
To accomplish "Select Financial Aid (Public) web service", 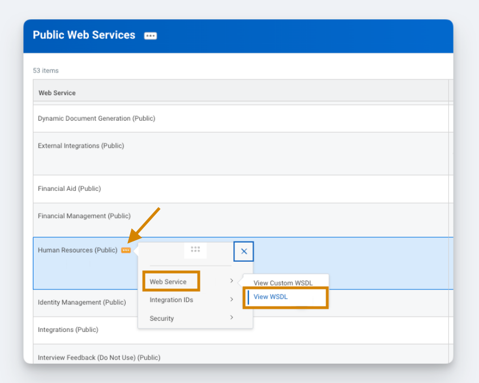I will 69,189.
